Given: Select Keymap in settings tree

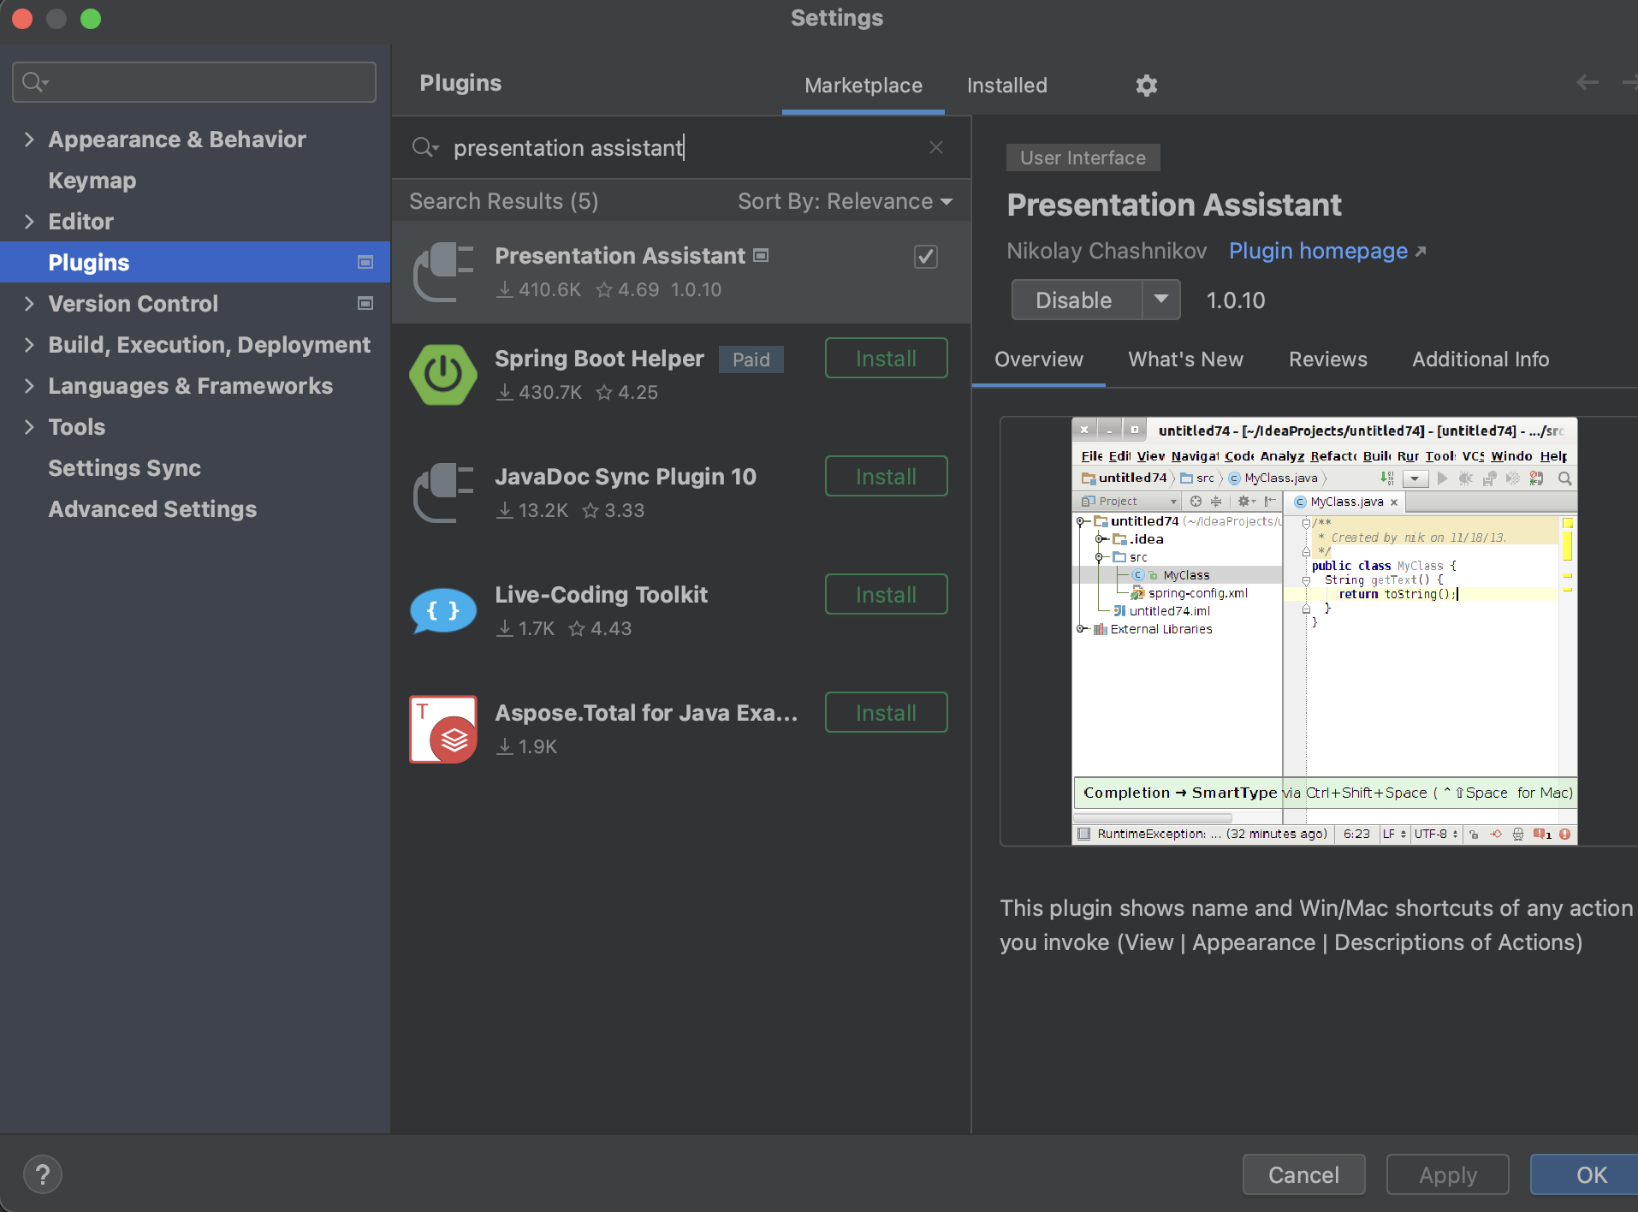Looking at the screenshot, I should 195,180.
